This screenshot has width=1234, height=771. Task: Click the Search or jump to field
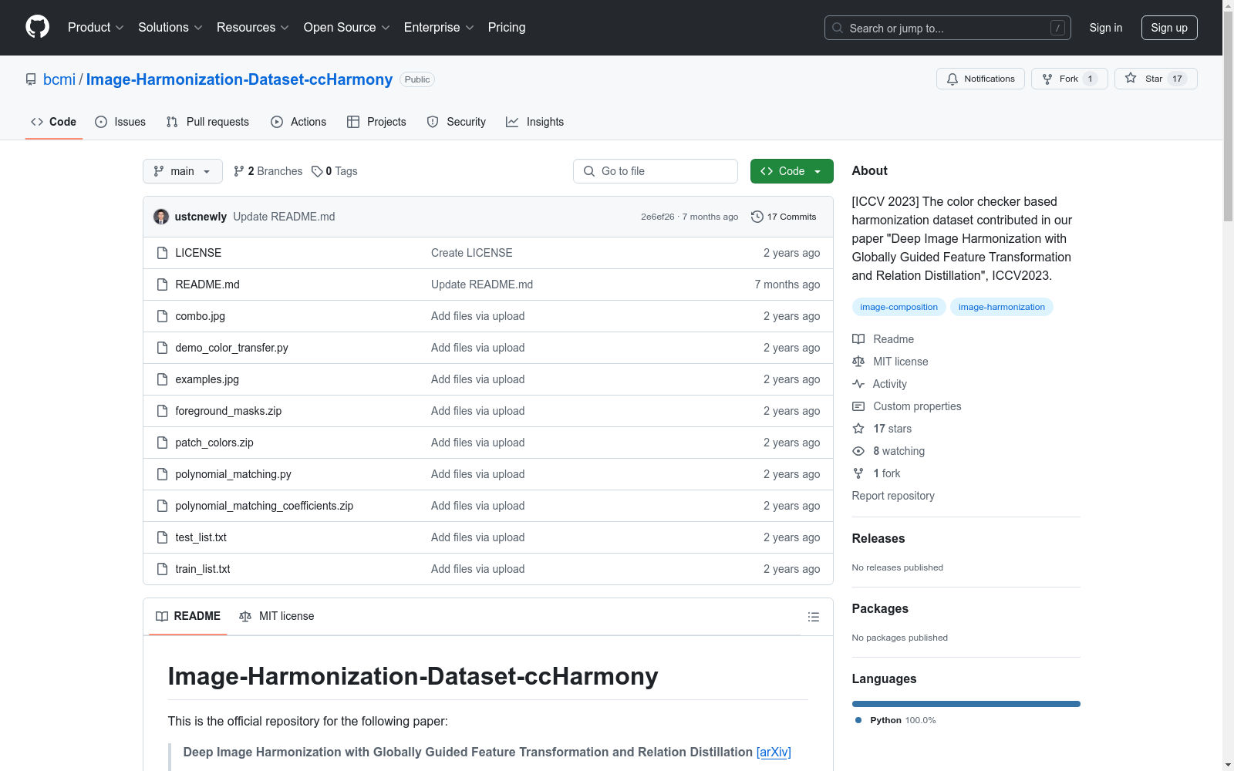point(948,28)
